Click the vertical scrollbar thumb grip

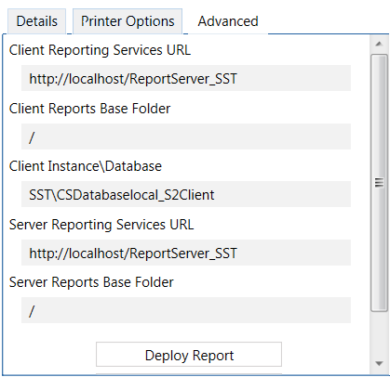[x=379, y=183]
